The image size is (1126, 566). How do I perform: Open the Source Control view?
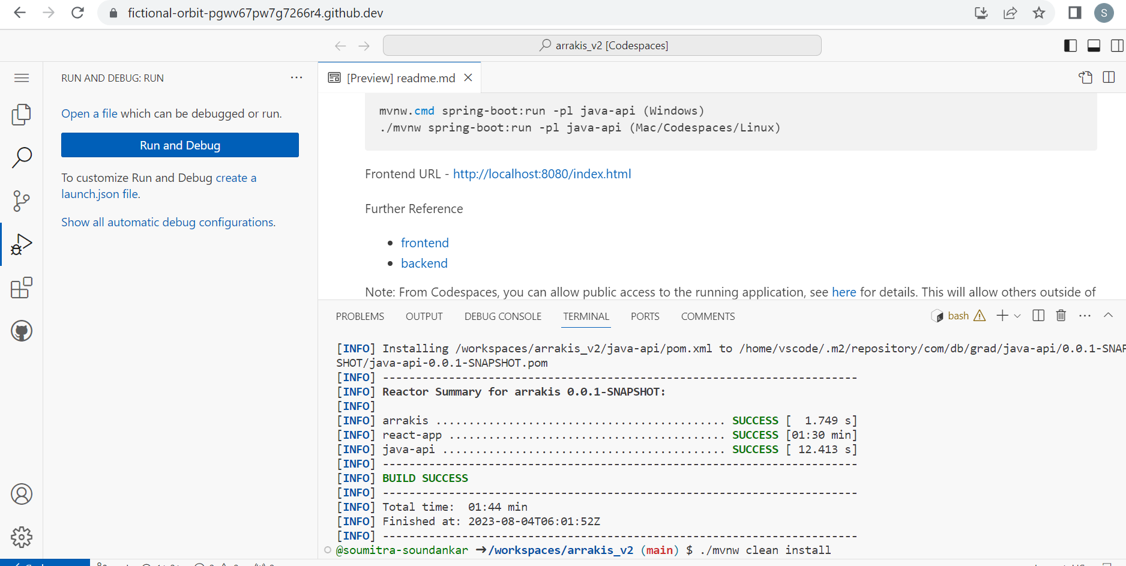[22, 200]
